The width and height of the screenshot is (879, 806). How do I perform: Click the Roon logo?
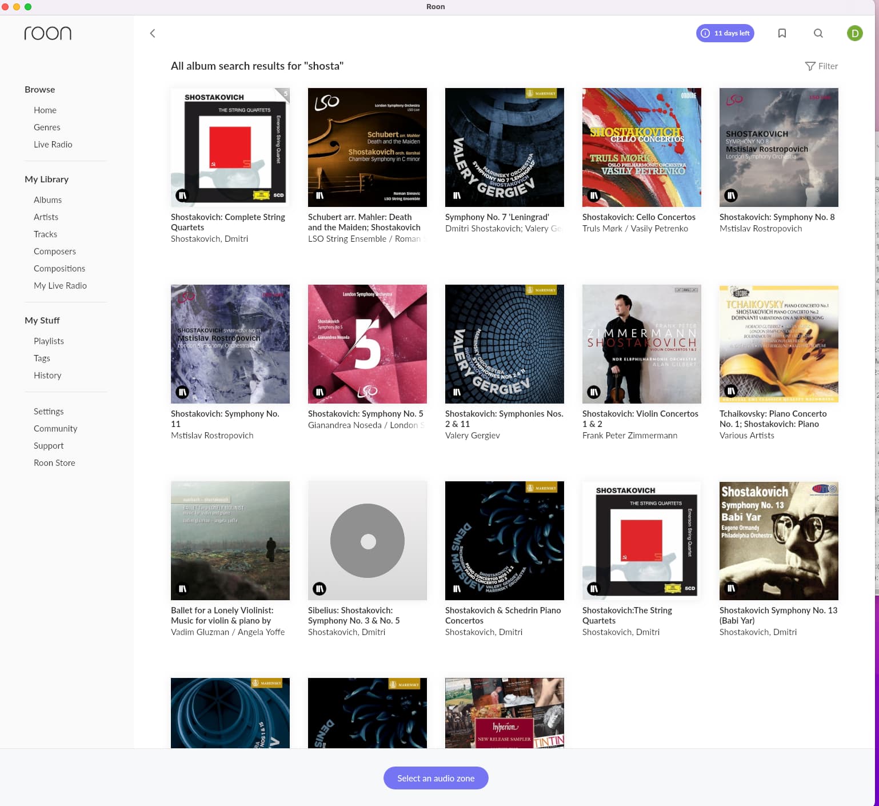[48, 33]
